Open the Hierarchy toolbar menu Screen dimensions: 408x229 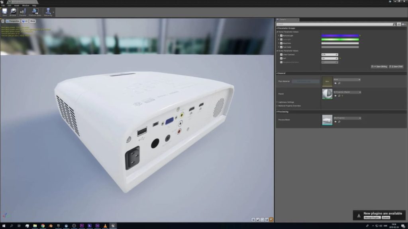[49, 12]
